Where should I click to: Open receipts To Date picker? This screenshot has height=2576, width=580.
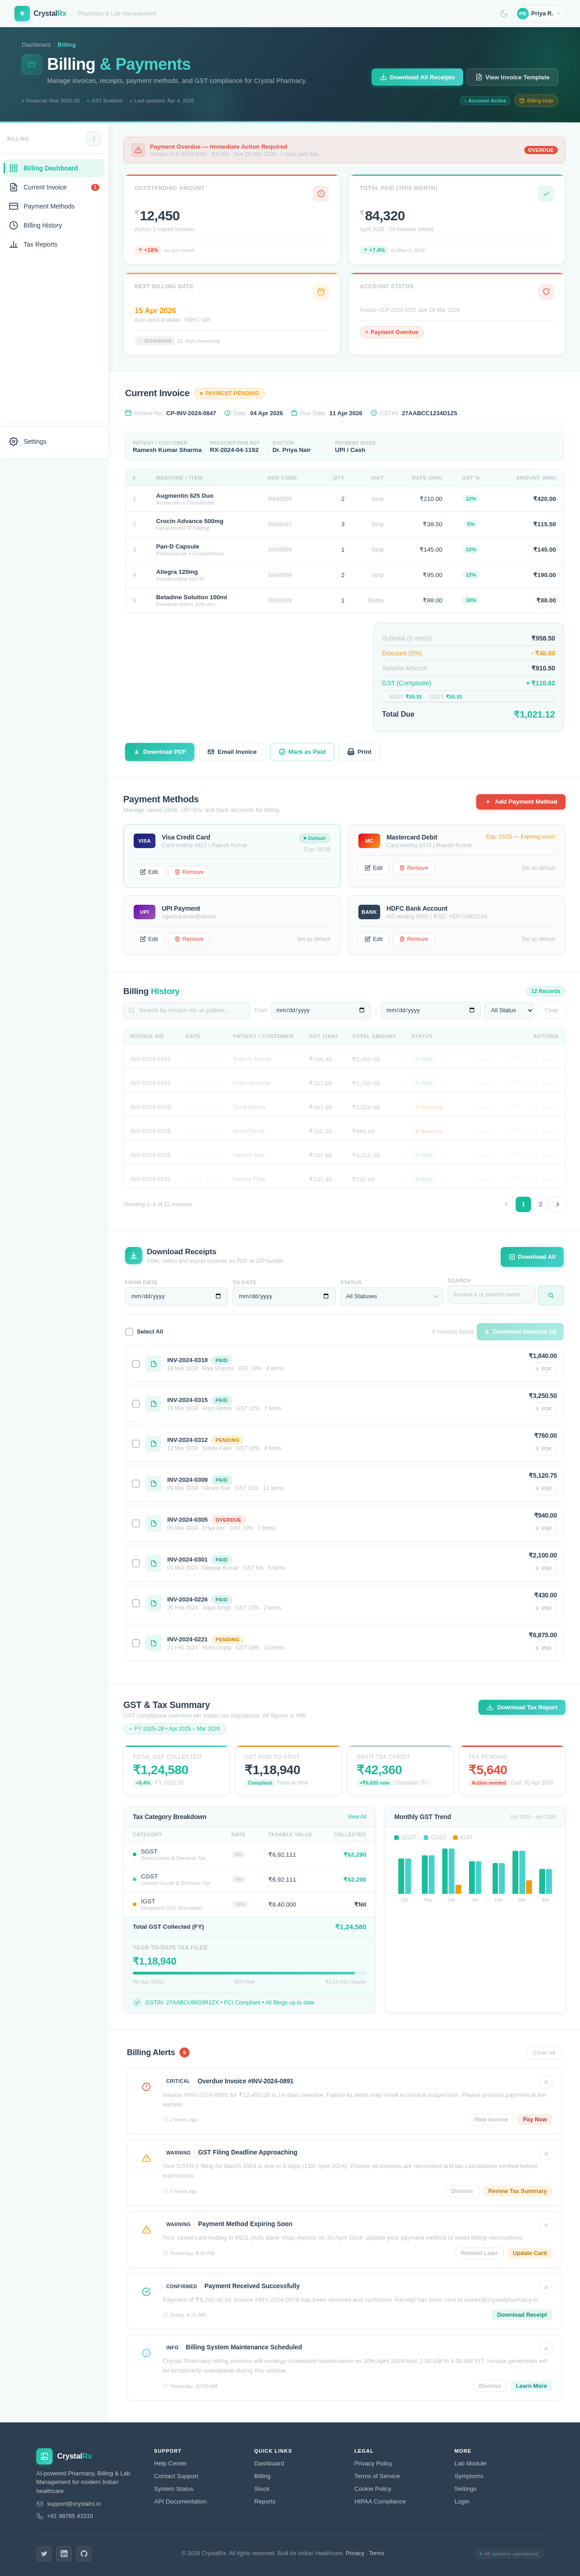[284, 1296]
